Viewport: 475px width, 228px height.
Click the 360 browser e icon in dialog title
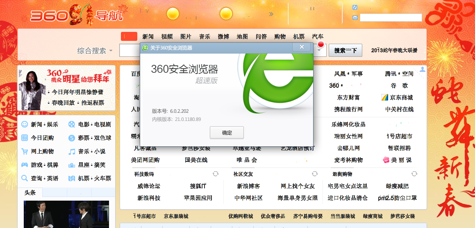point(145,47)
